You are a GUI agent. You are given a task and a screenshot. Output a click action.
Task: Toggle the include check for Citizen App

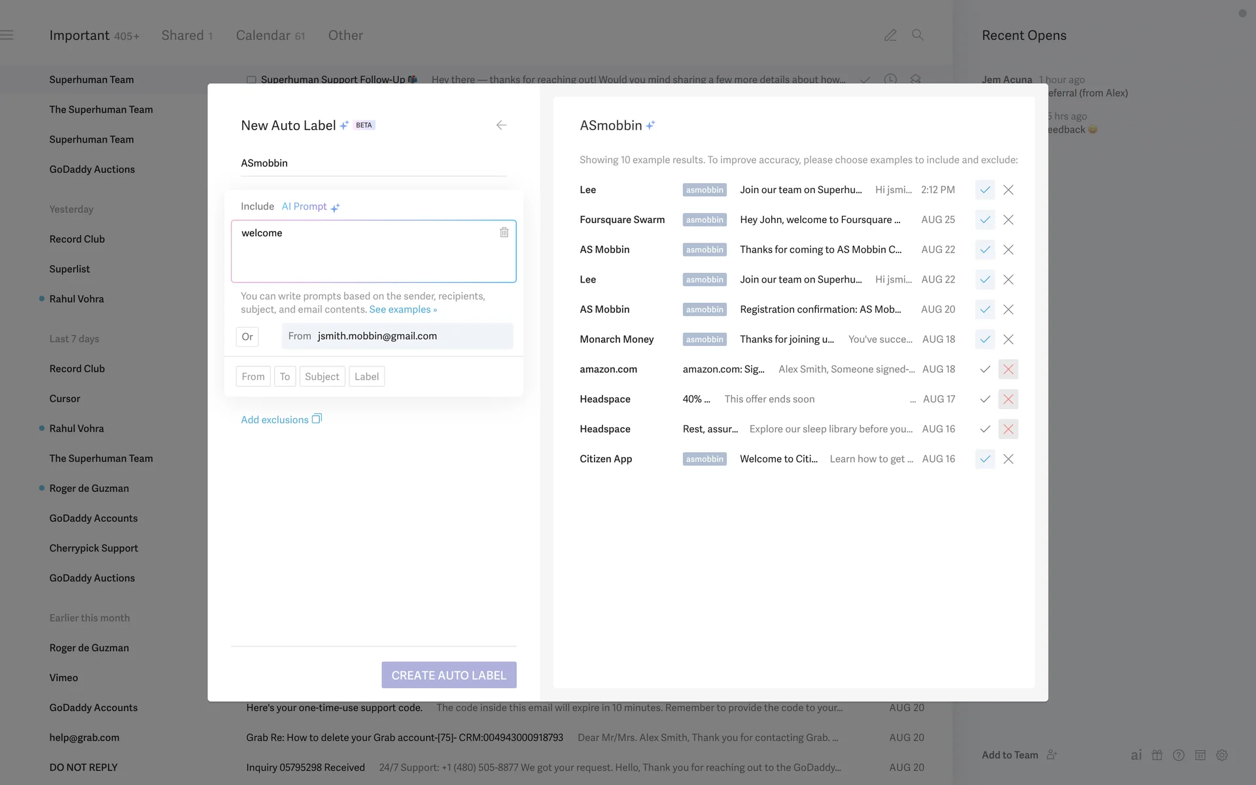coord(985,459)
